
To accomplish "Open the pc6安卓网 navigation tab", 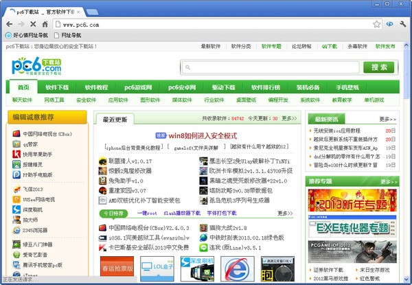I will 182,87.
